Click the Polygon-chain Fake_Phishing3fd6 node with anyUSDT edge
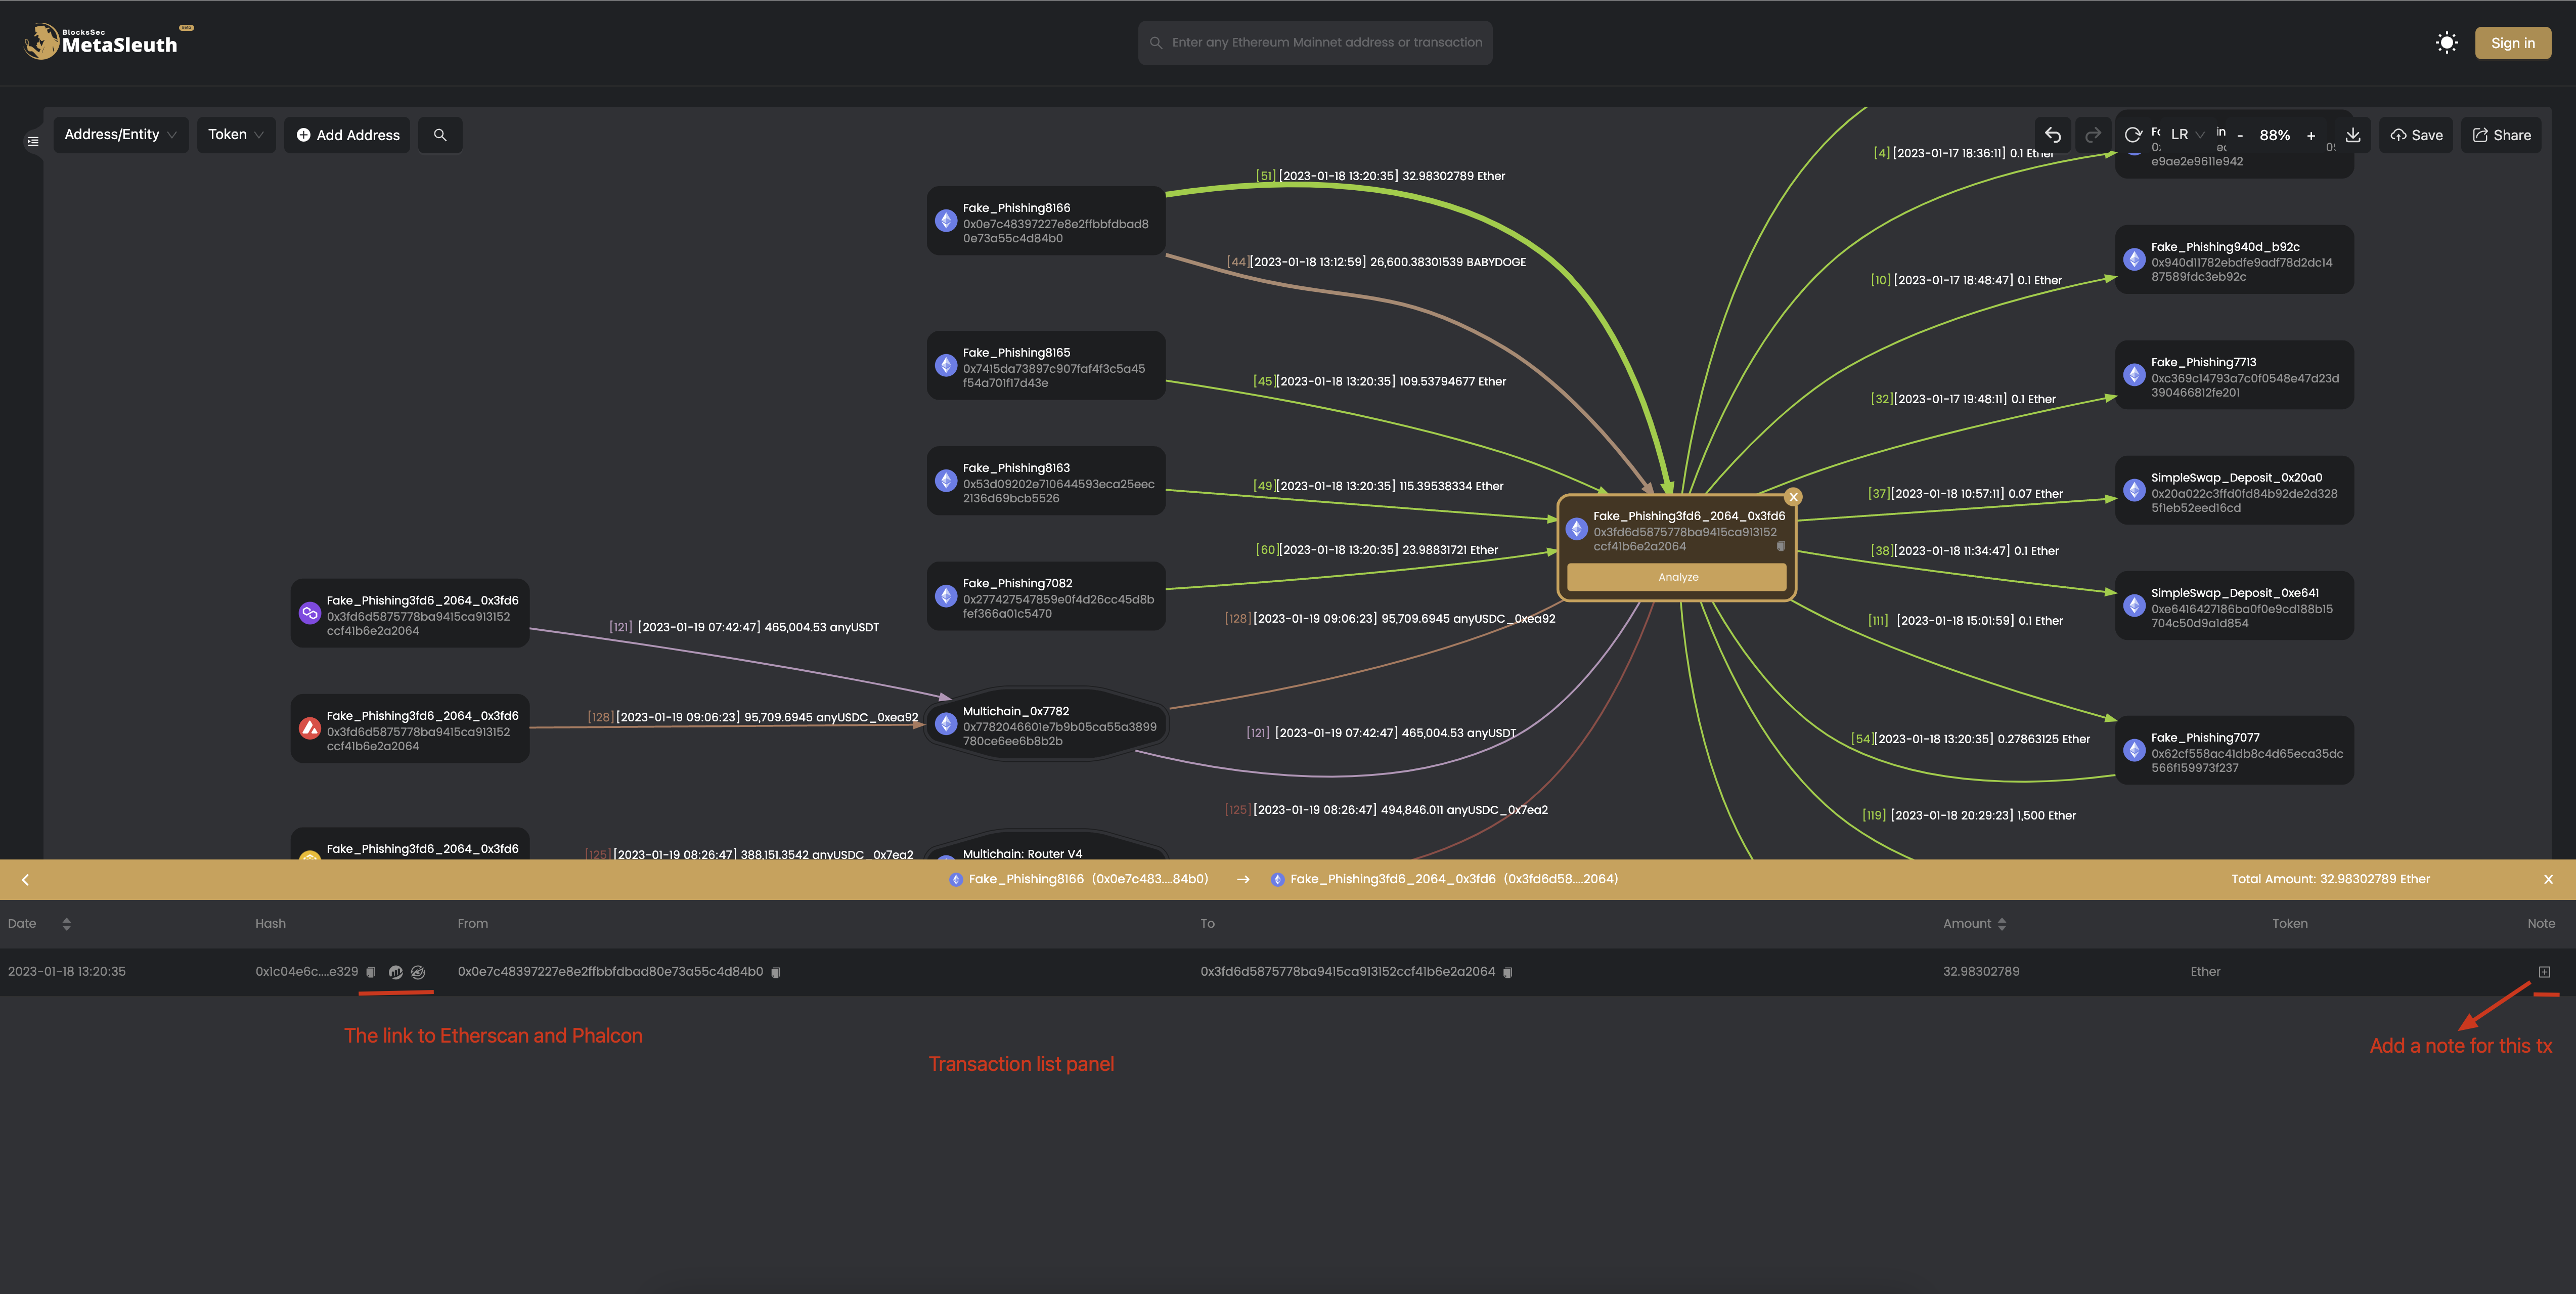Screen dimensions: 2576x1294 pyautogui.click(x=410, y=614)
